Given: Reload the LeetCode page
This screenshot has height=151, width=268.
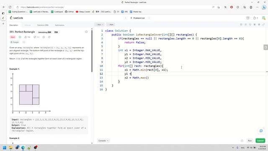Looking at the screenshot, I should pyautogui.click(x=10, y=7).
